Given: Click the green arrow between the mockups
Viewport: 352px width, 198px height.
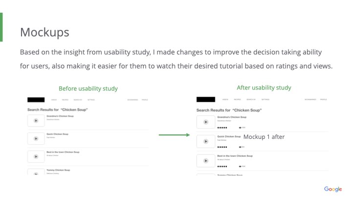Looking at the screenshot, I should [x=174, y=134].
